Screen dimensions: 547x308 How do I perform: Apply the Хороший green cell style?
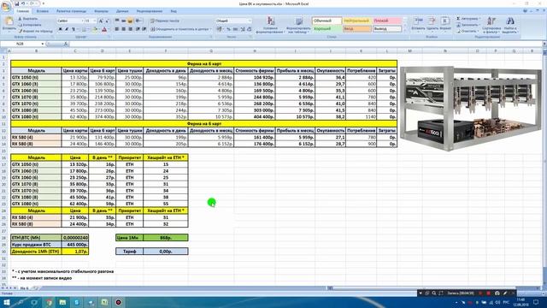326,28
